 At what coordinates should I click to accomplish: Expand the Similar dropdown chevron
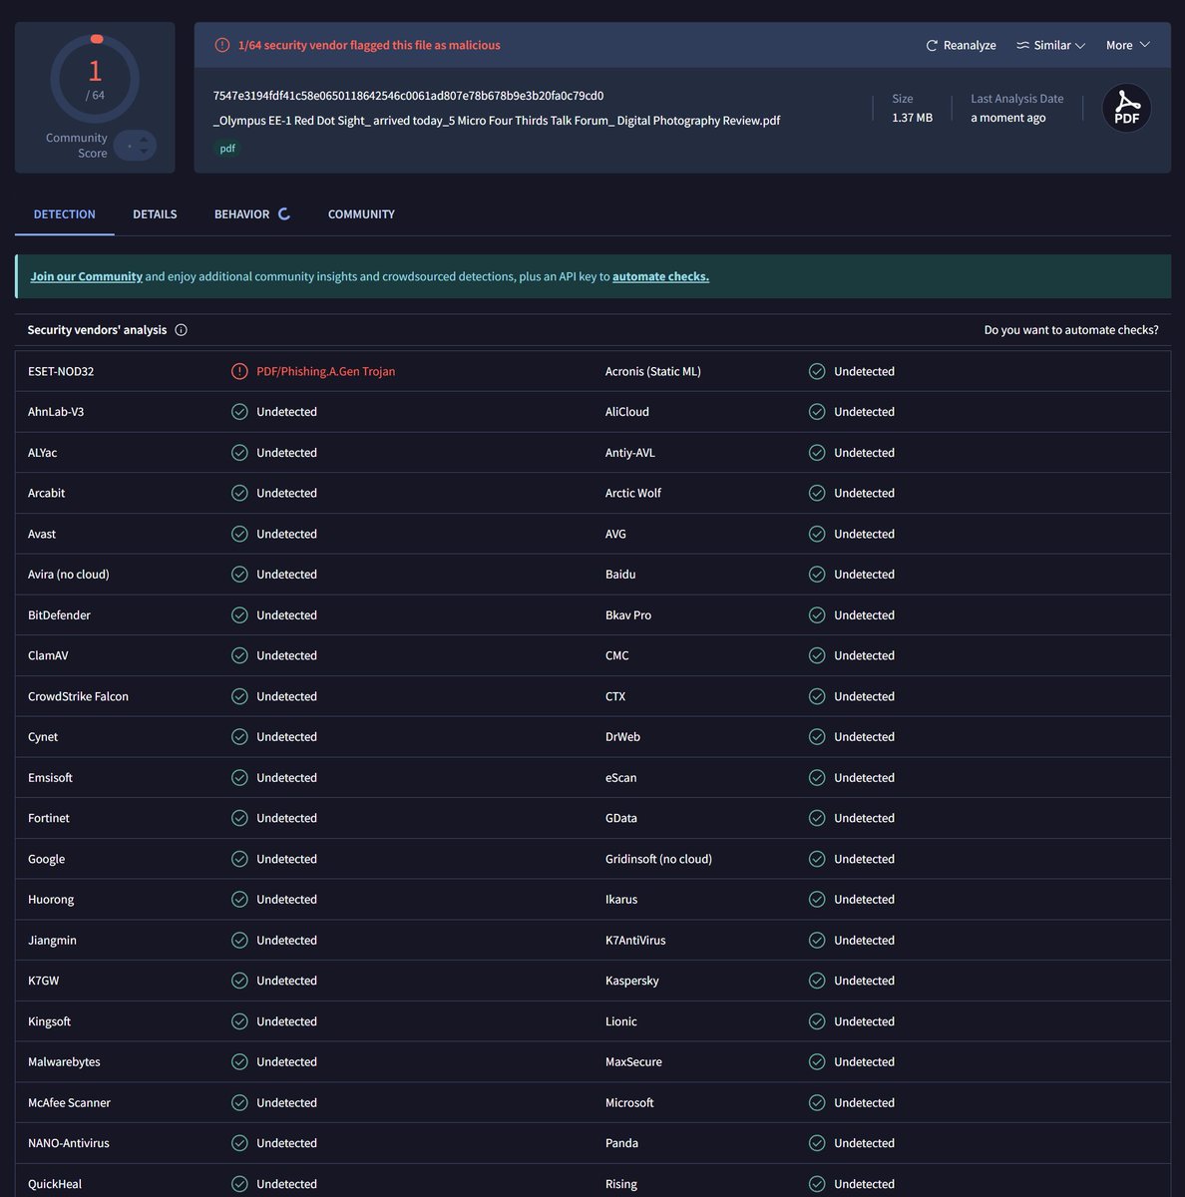pos(1080,46)
